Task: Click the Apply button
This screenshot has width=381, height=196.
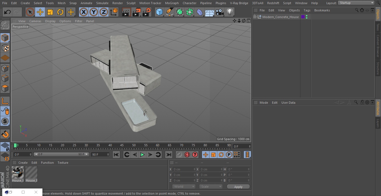Action: [238, 187]
